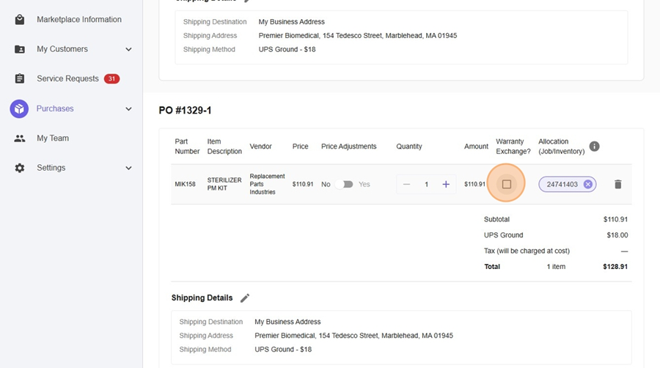
Task: Click the 24741403 allocation chip
Action: pyautogui.click(x=562, y=185)
